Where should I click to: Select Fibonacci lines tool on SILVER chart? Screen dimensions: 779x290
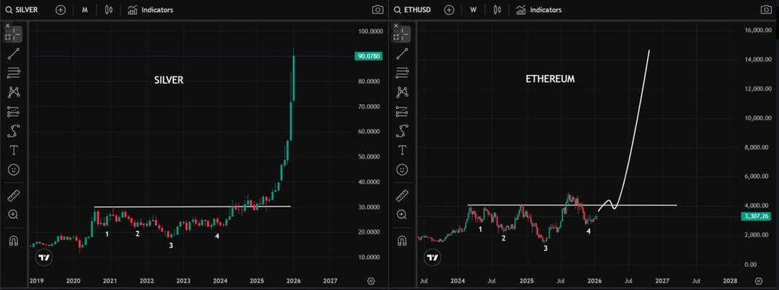[x=14, y=73]
